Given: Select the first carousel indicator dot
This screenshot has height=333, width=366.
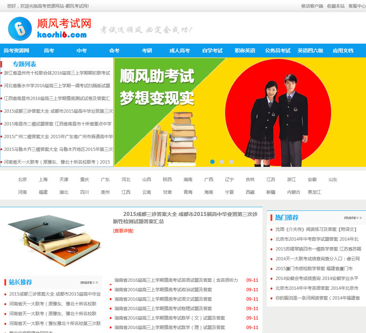Looking at the screenshot, I should point(212,162).
